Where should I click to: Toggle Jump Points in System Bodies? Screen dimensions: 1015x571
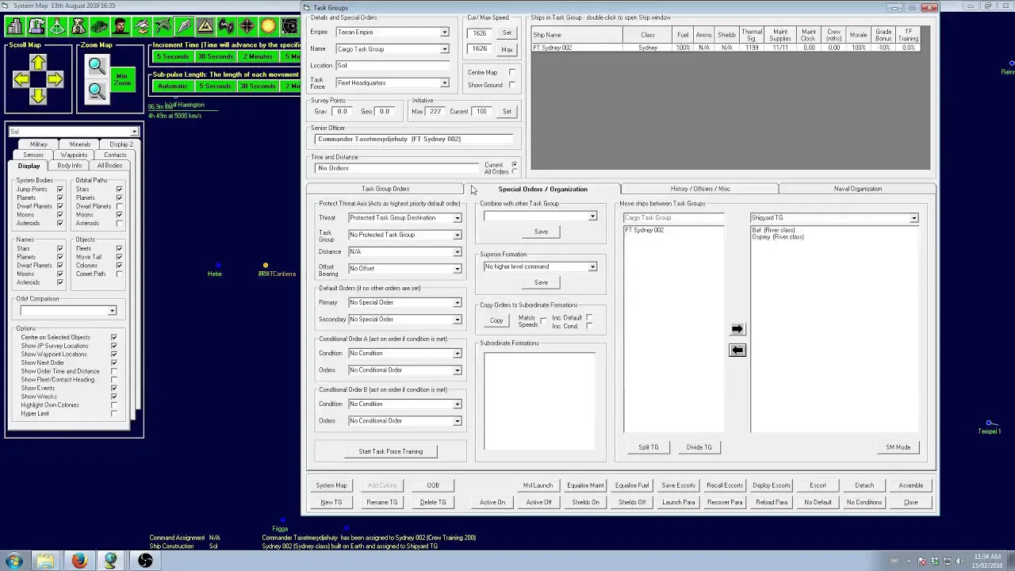point(59,190)
